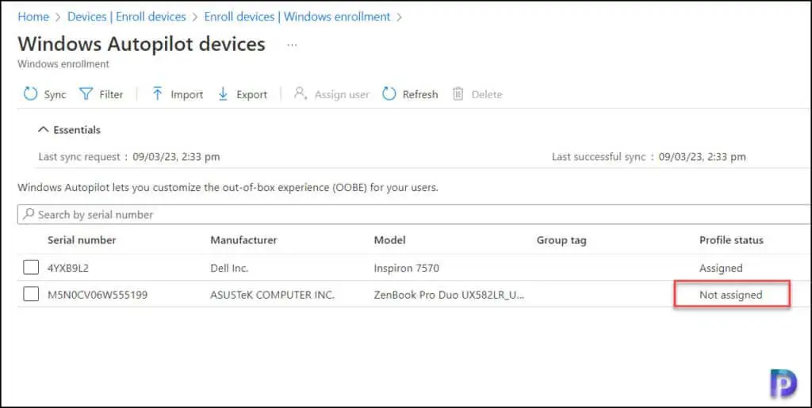Sort by Serial number column header
Image resolution: width=812 pixels, height=408 pixels.
tap(82, 240)
